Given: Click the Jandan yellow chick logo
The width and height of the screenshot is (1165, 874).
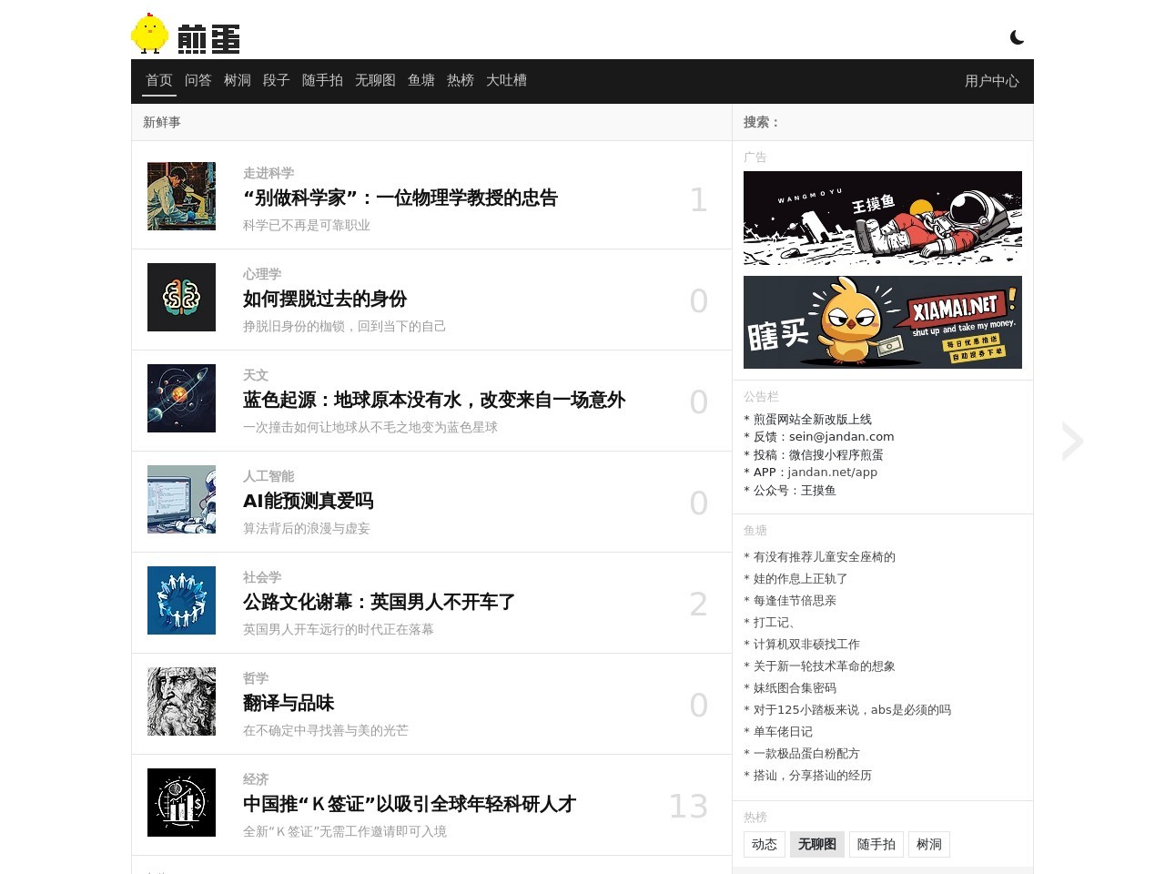Looking at the screenshot, I should click(x=150, y=35).
